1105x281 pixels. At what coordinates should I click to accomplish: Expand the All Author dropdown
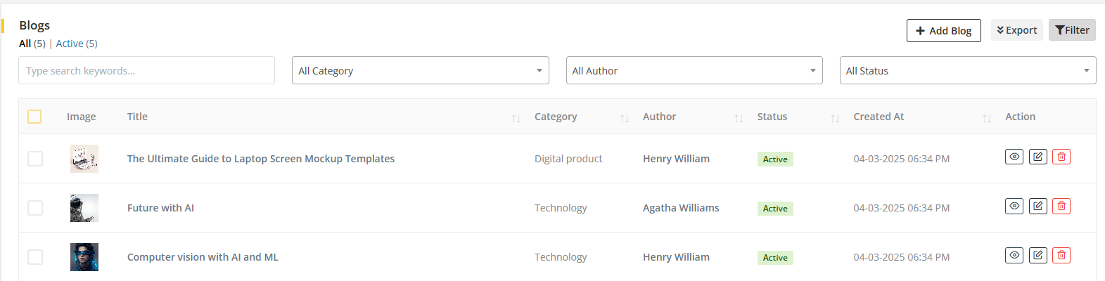coord(694,71)
